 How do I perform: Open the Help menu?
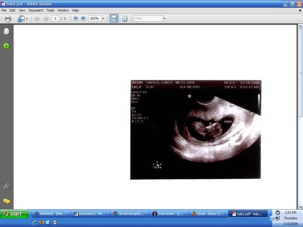[75, 10]
